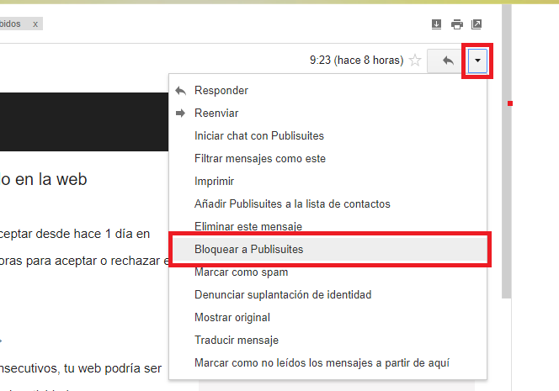This screenshot has width=559, height=391.
Task: Select Marcar como spam
Action: [241, 272]
